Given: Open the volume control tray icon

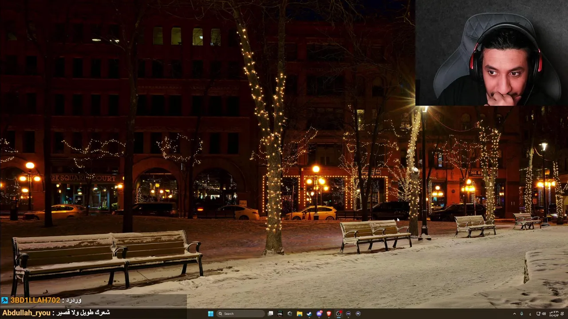Looking at the screenshot, I should click(544, 314).
